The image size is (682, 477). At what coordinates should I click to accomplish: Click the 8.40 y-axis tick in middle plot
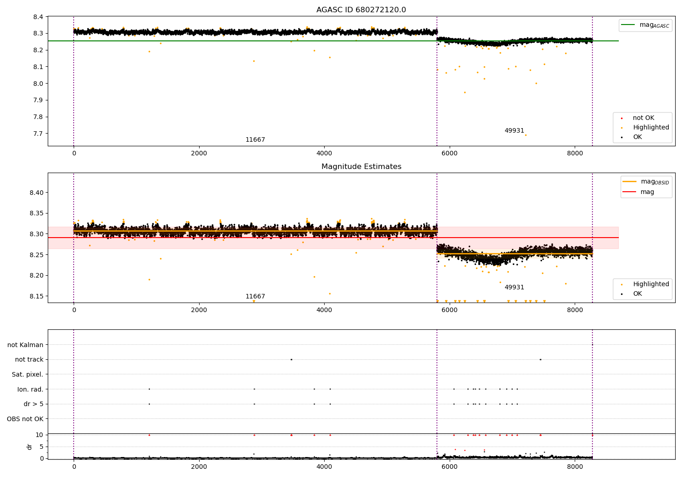(x=36, y=193)
